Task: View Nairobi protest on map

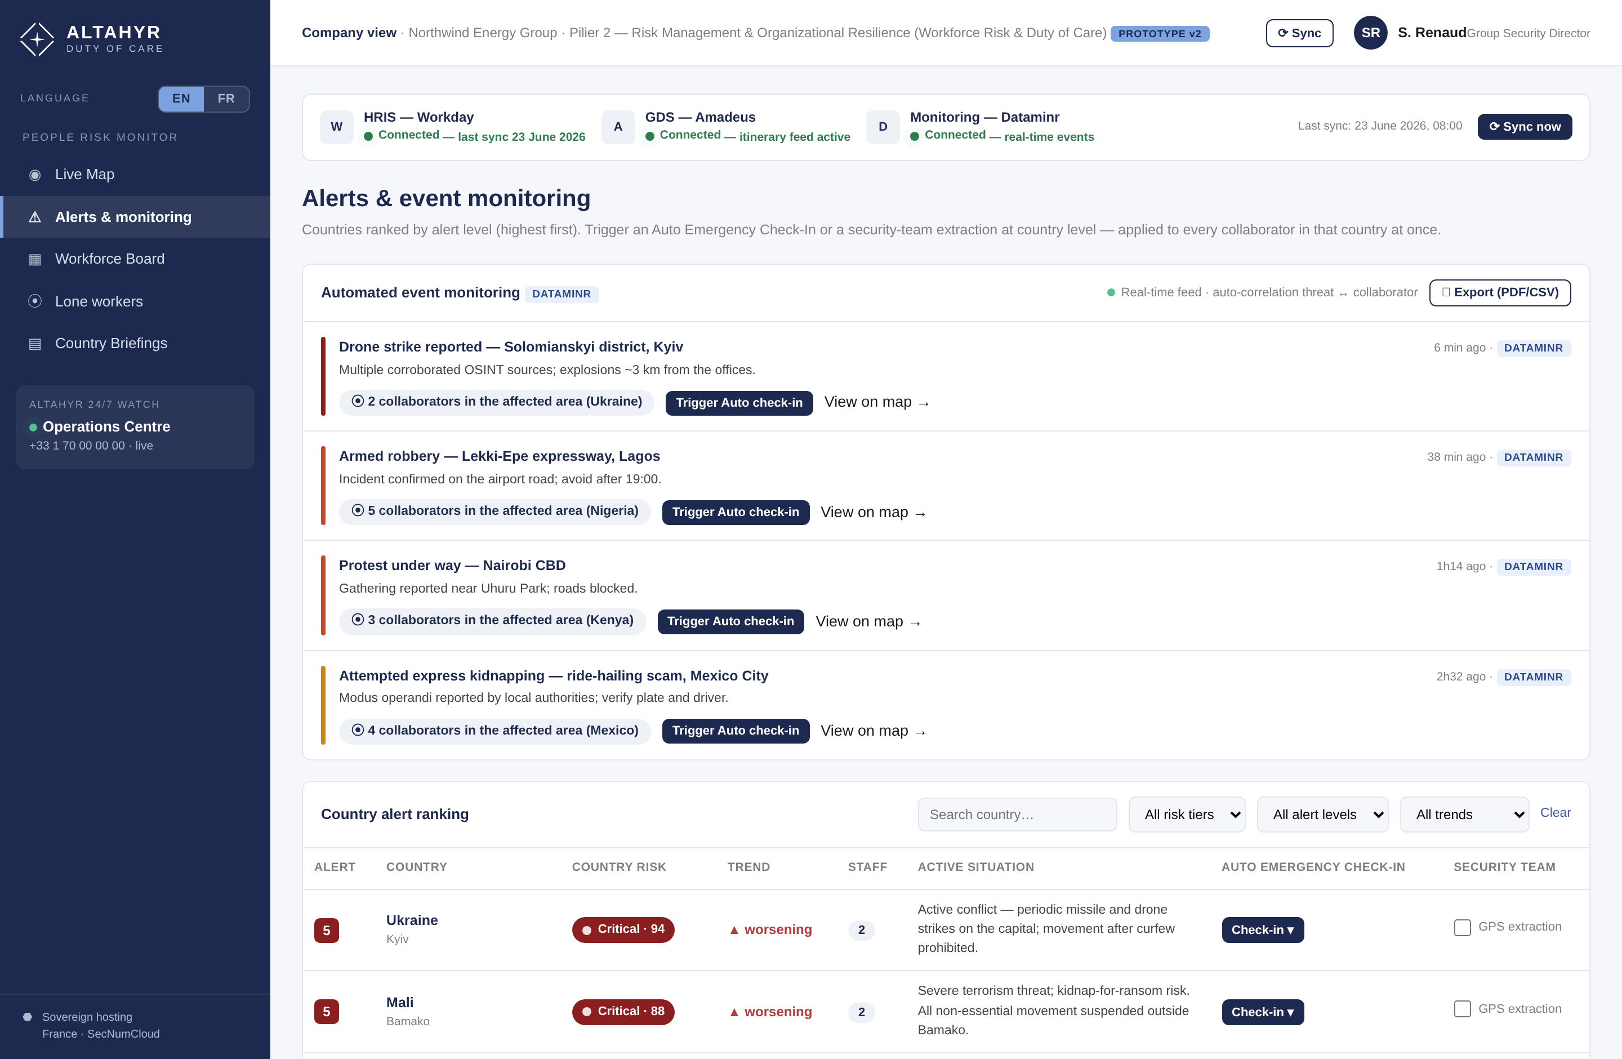Action: (x=868, y=621)
